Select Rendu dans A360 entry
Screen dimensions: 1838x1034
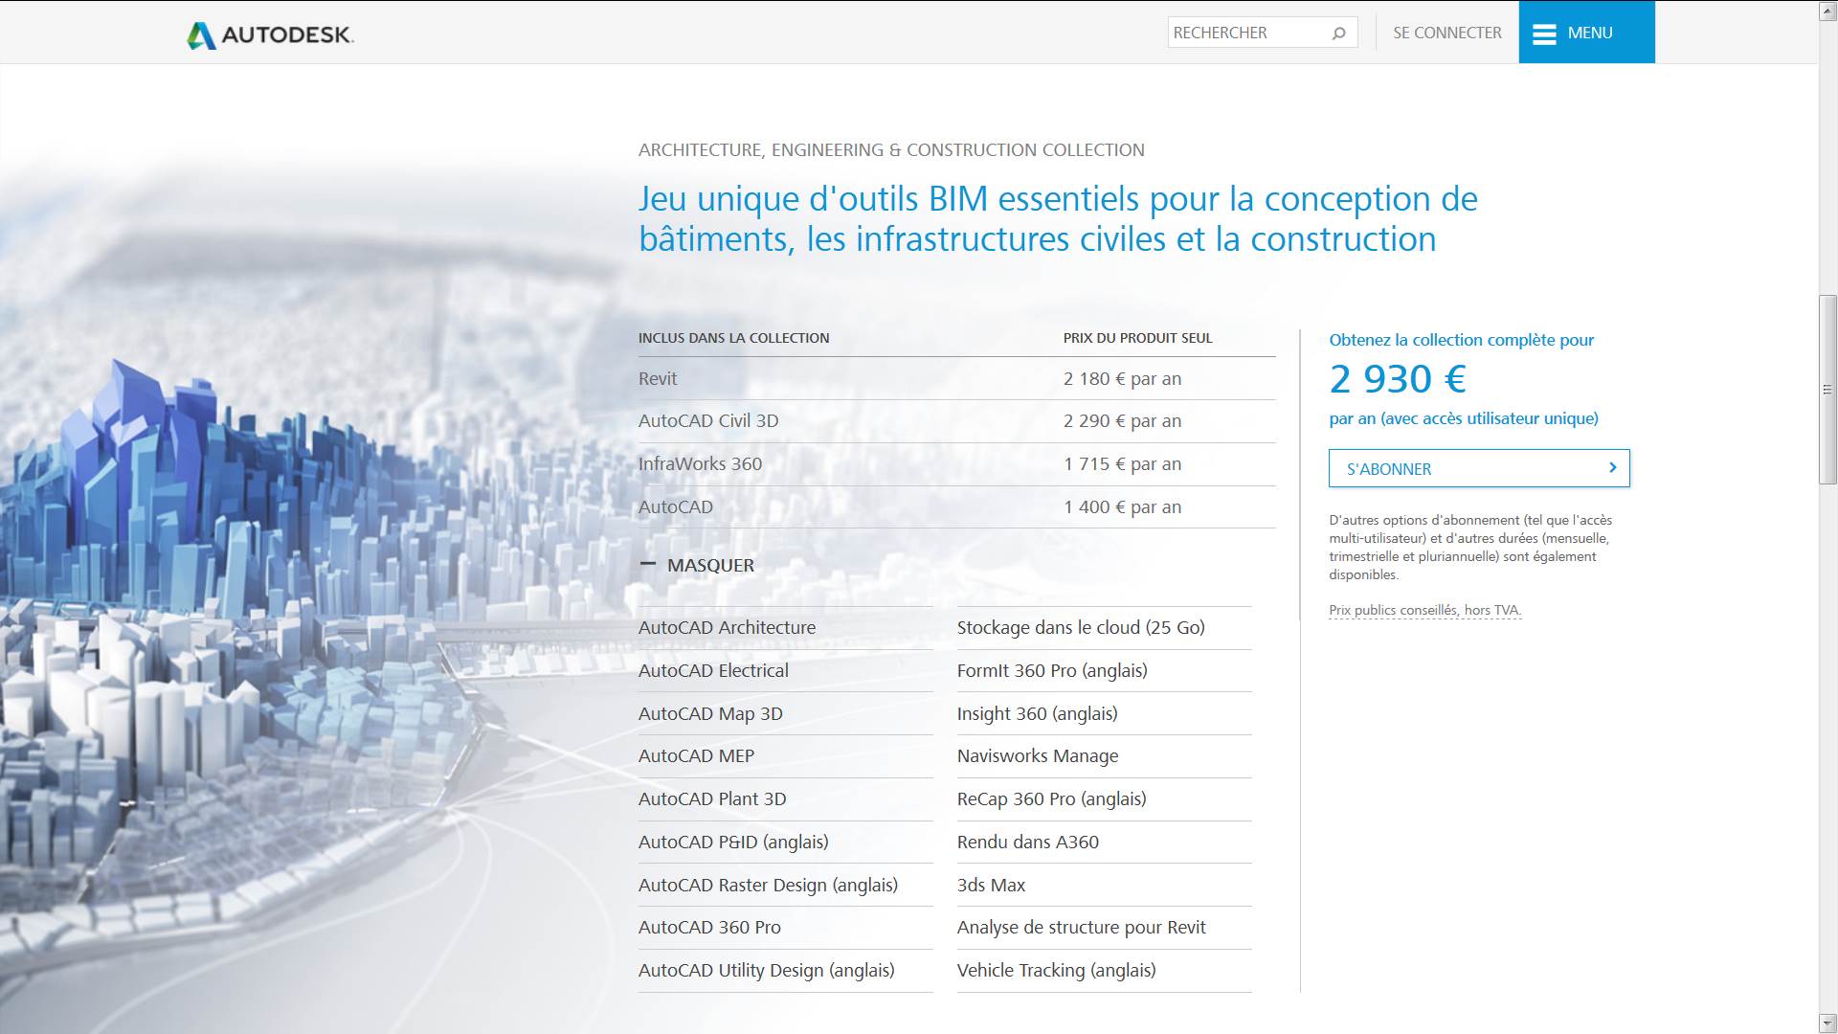point(1027,842)
